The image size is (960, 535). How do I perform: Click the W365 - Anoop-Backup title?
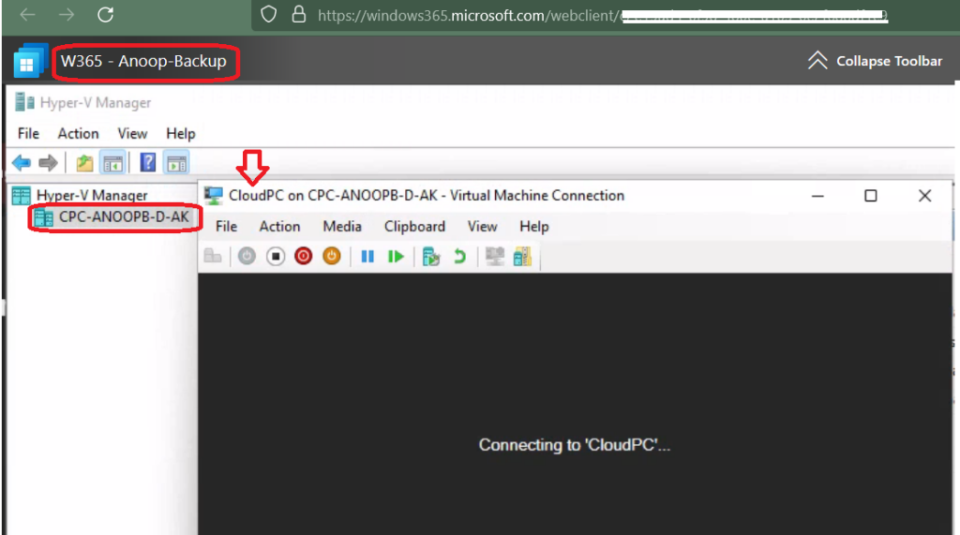(x=143, y=61)
